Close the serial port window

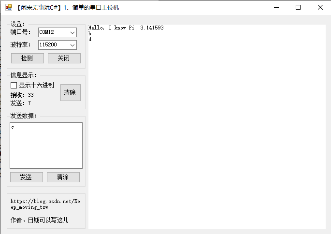(x=320, y=7)
